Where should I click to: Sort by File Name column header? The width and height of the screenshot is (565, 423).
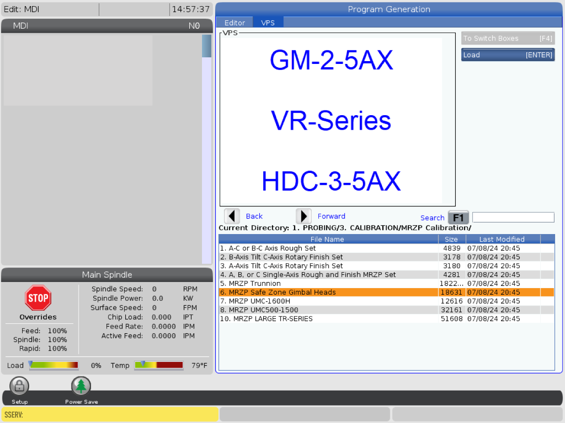pos(328,239)
